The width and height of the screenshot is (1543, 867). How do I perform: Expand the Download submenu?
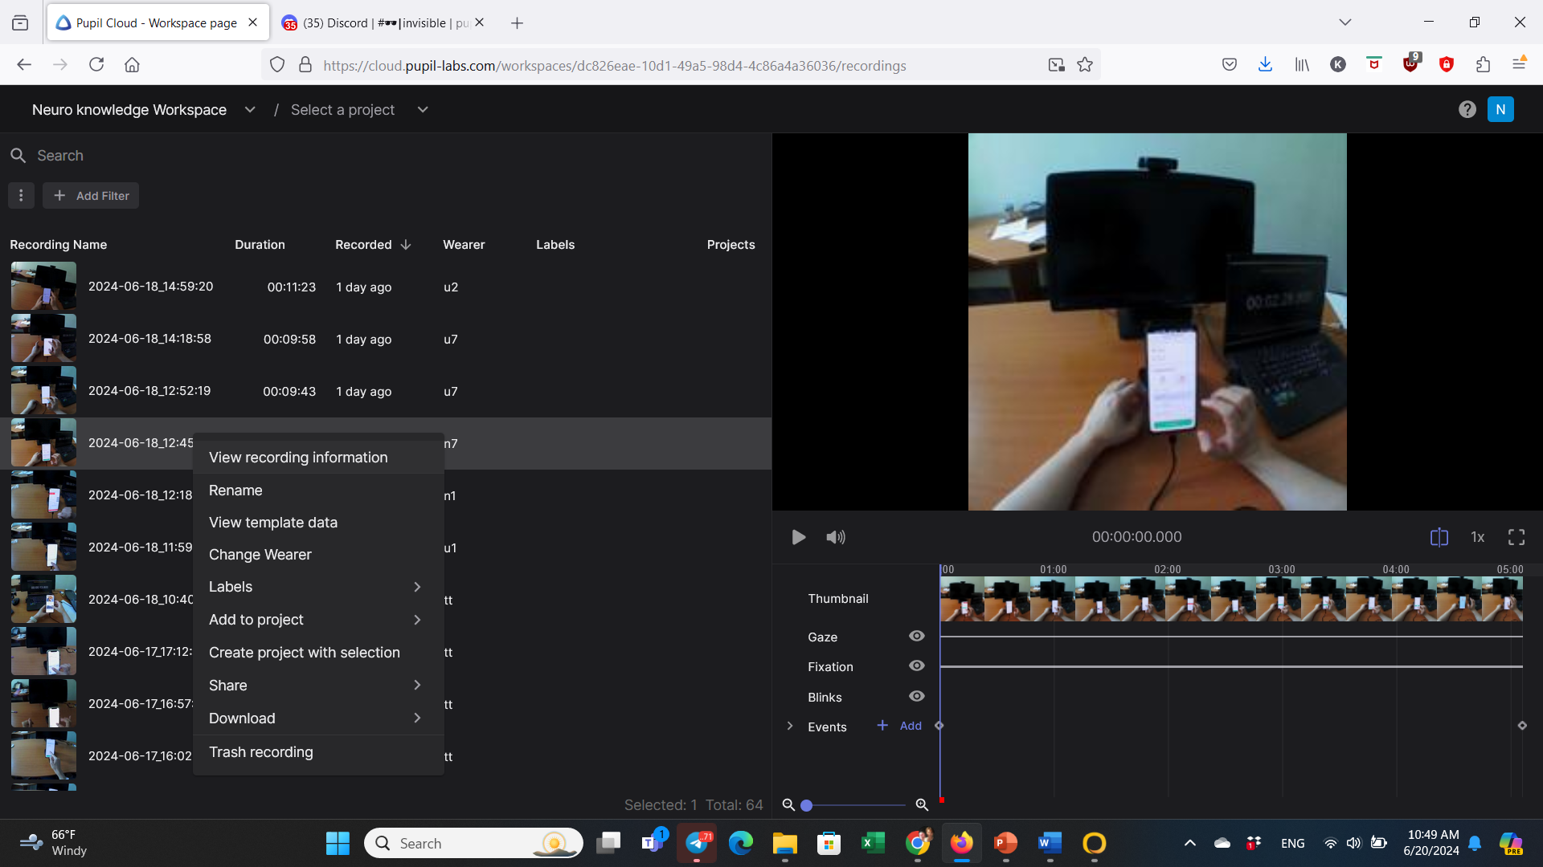[x=318, y=718]
